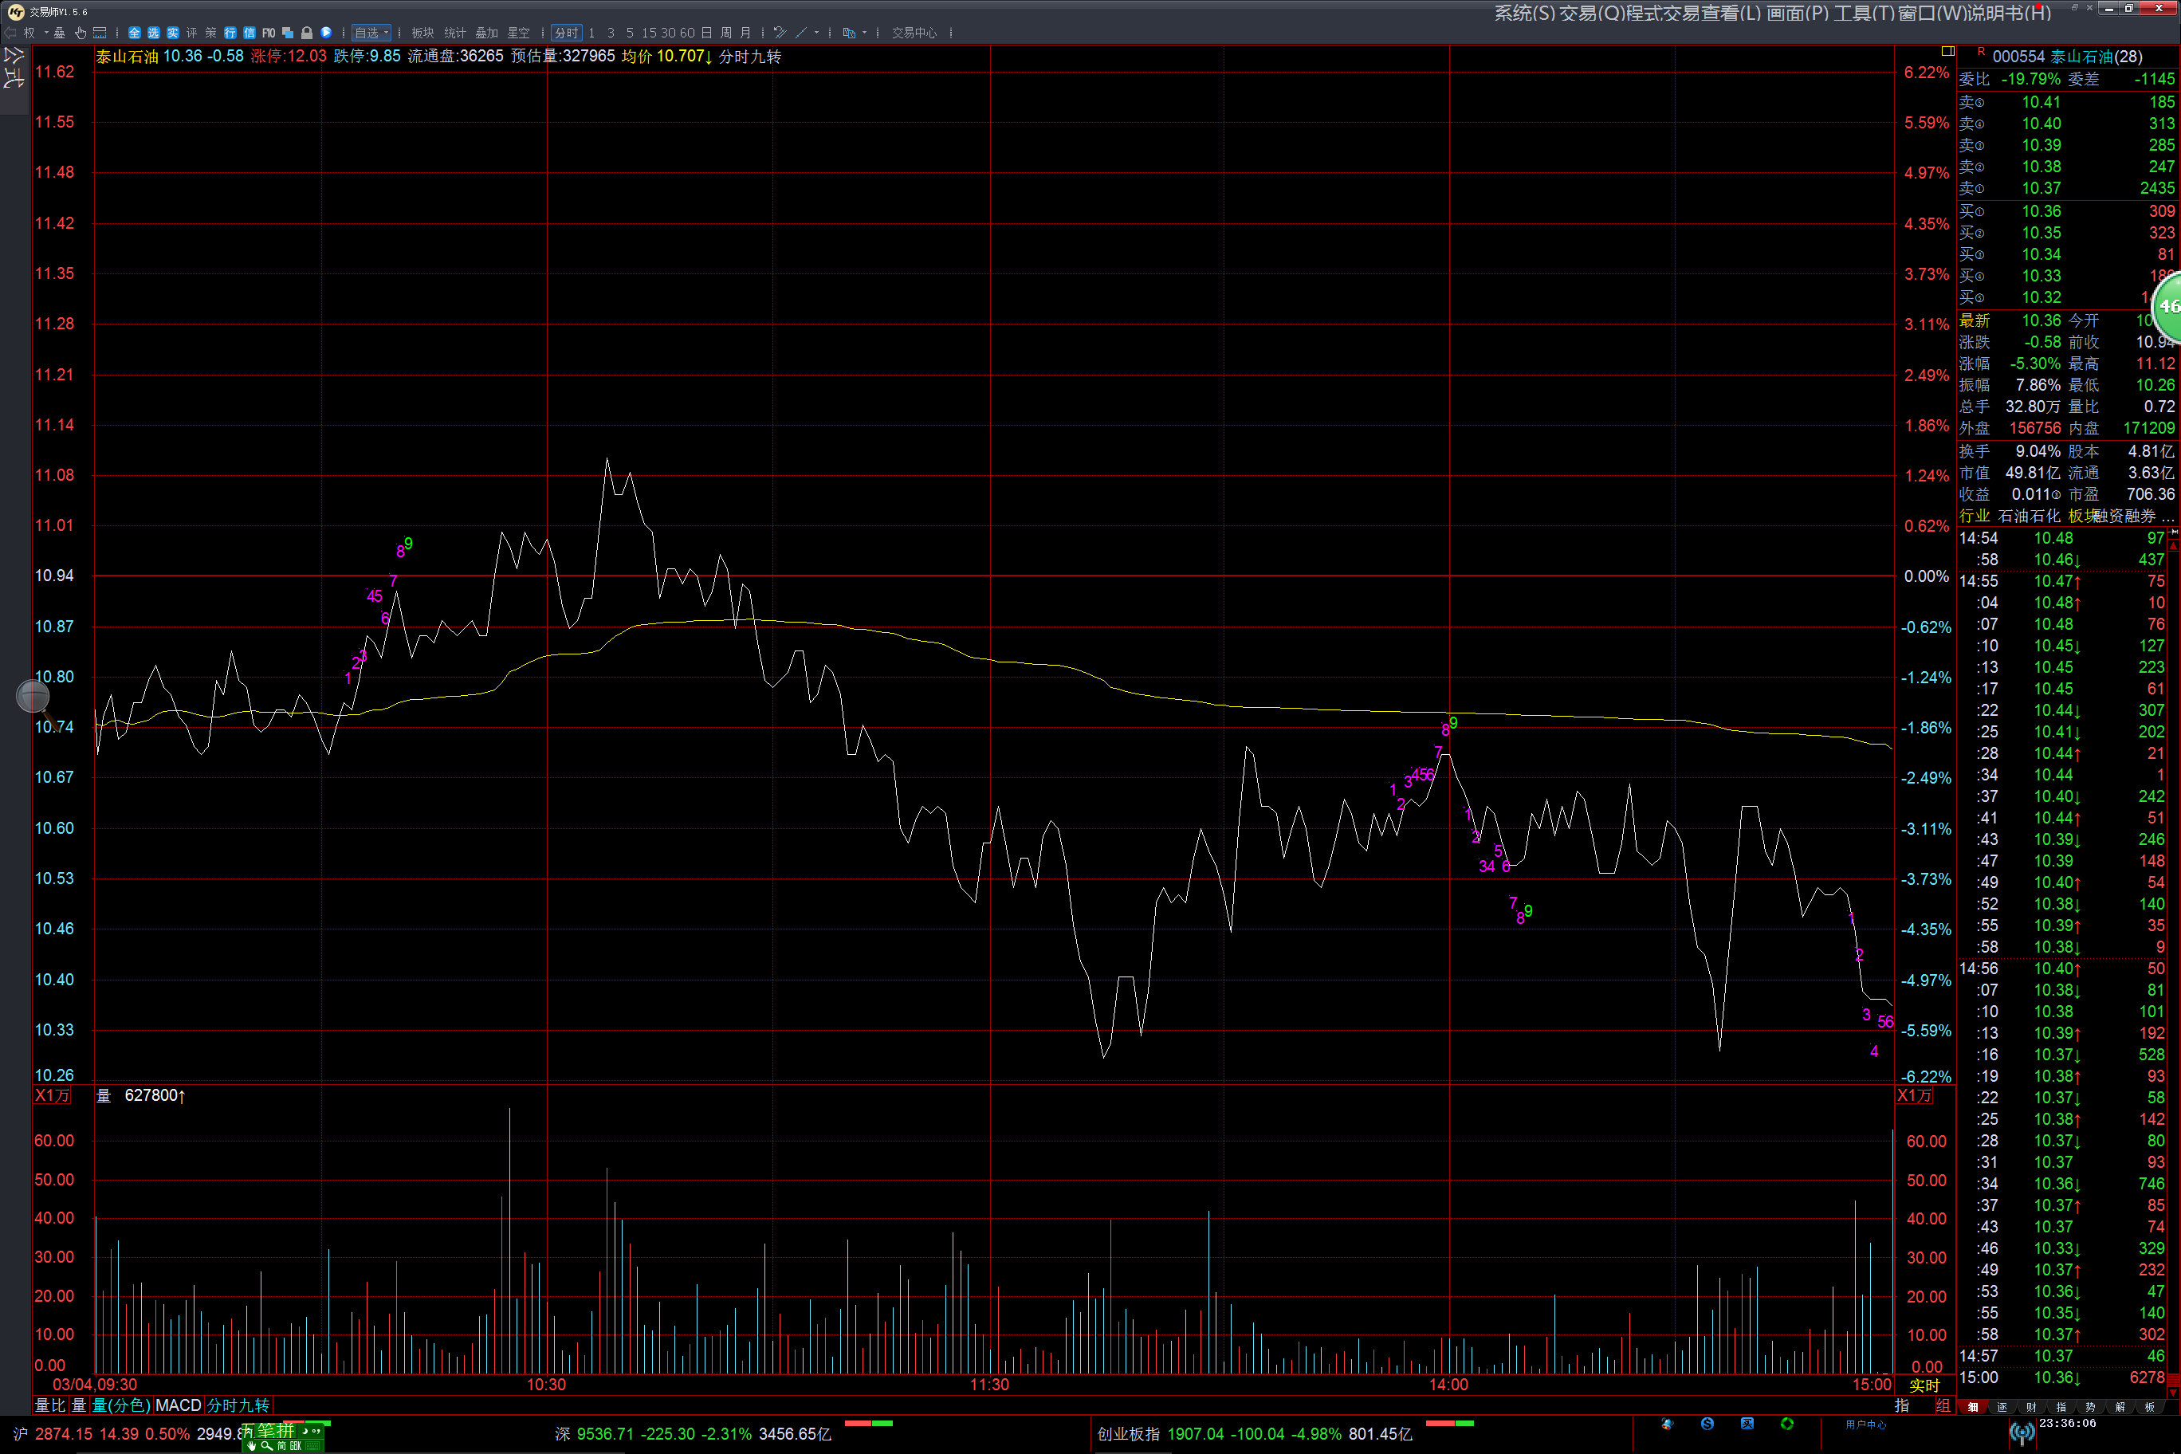Toggle the 日 daily chart period
The width and height of the screenshot is (2181, 1454).
tap(706, 33)
